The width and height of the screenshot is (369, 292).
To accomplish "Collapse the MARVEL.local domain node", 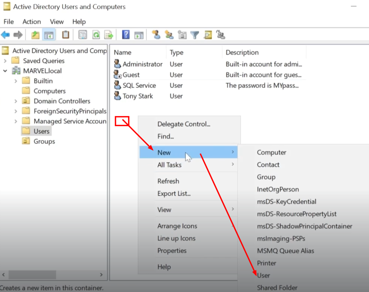I will [5, 71].
